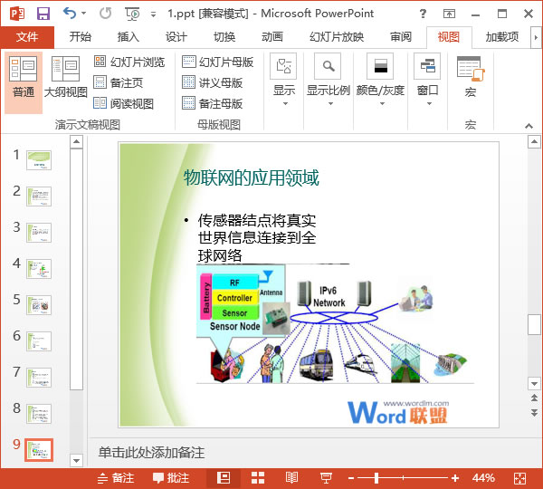Open the 审阅 tab

click(x=401, y=37)
